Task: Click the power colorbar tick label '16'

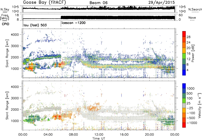Action: pos(188,54)
